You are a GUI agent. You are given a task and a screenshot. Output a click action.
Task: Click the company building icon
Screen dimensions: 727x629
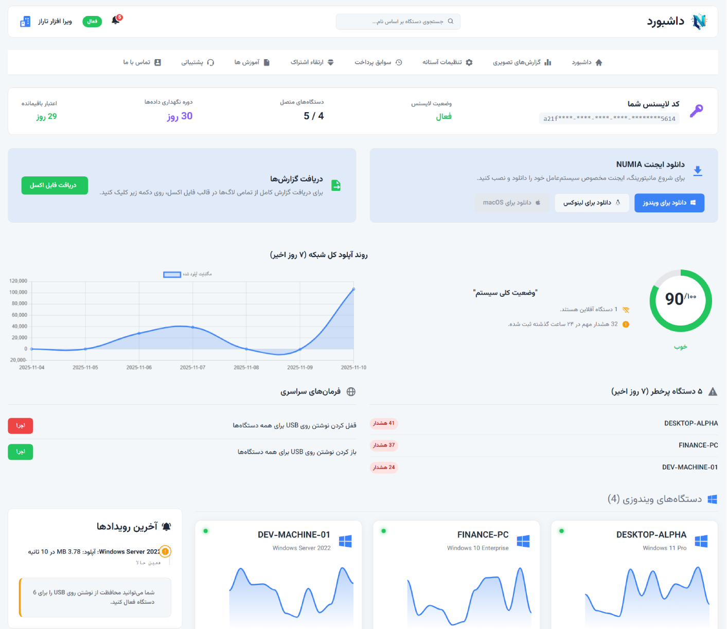(x=25, y=22)
